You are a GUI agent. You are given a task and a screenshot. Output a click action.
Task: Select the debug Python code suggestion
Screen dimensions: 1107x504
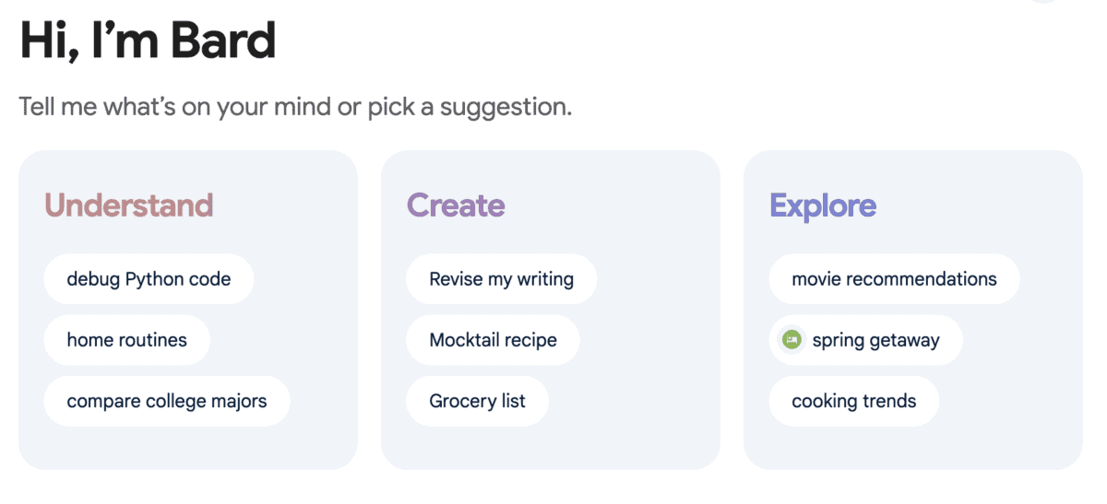click(149, 278)
